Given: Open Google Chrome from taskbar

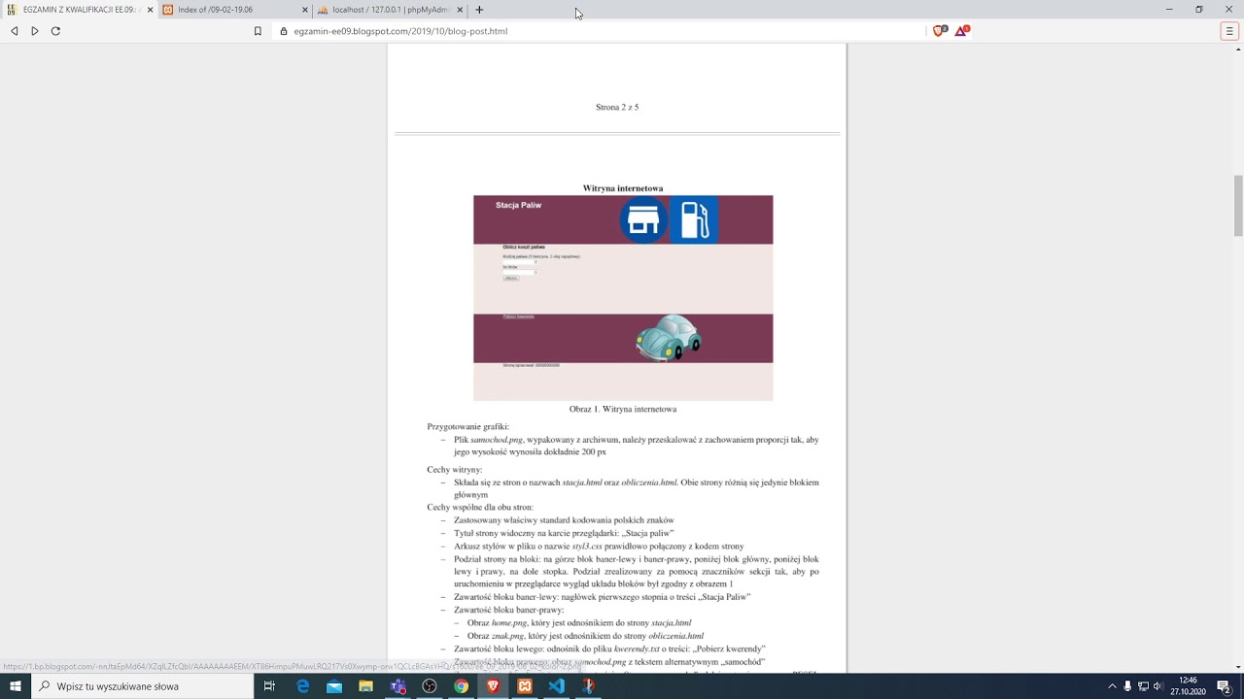Looking at the screenshot, I should [x=462, y=686].
